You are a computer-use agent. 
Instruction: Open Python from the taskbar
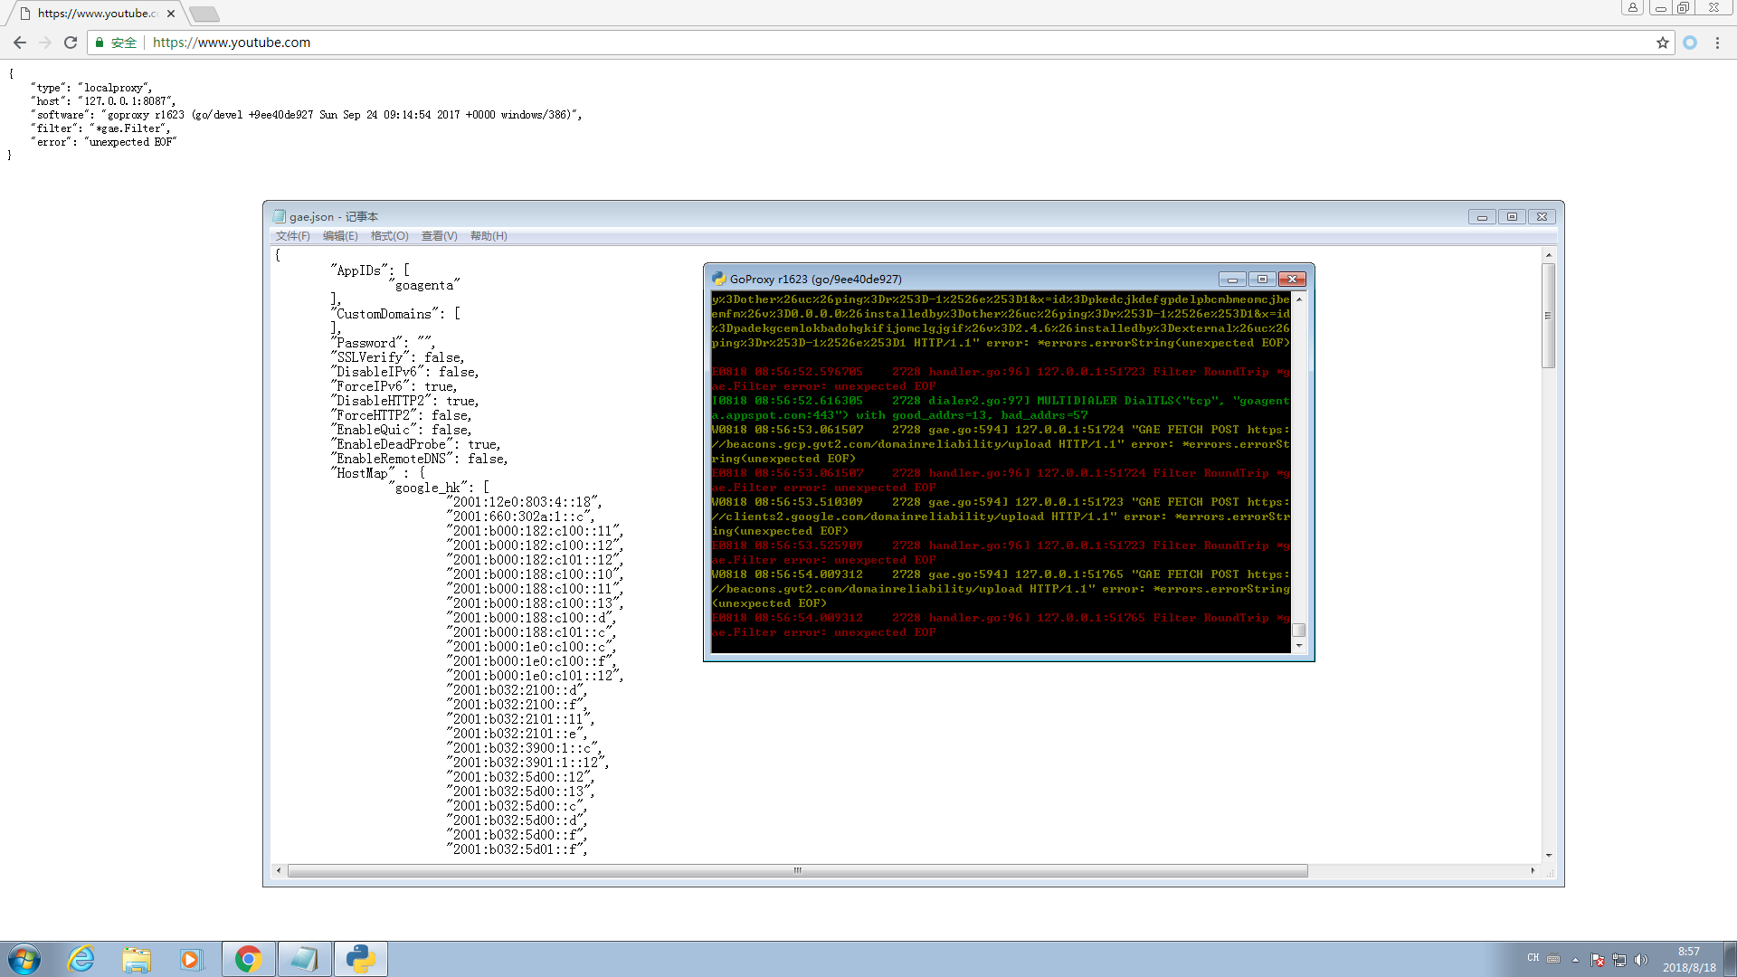[x=361, y=958]
